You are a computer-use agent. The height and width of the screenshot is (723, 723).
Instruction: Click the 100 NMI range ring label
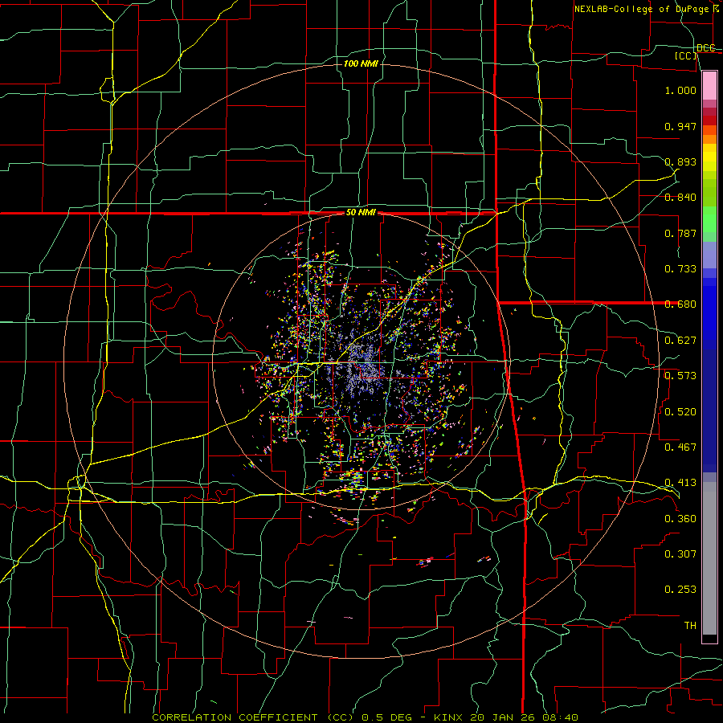click(361, 63)
